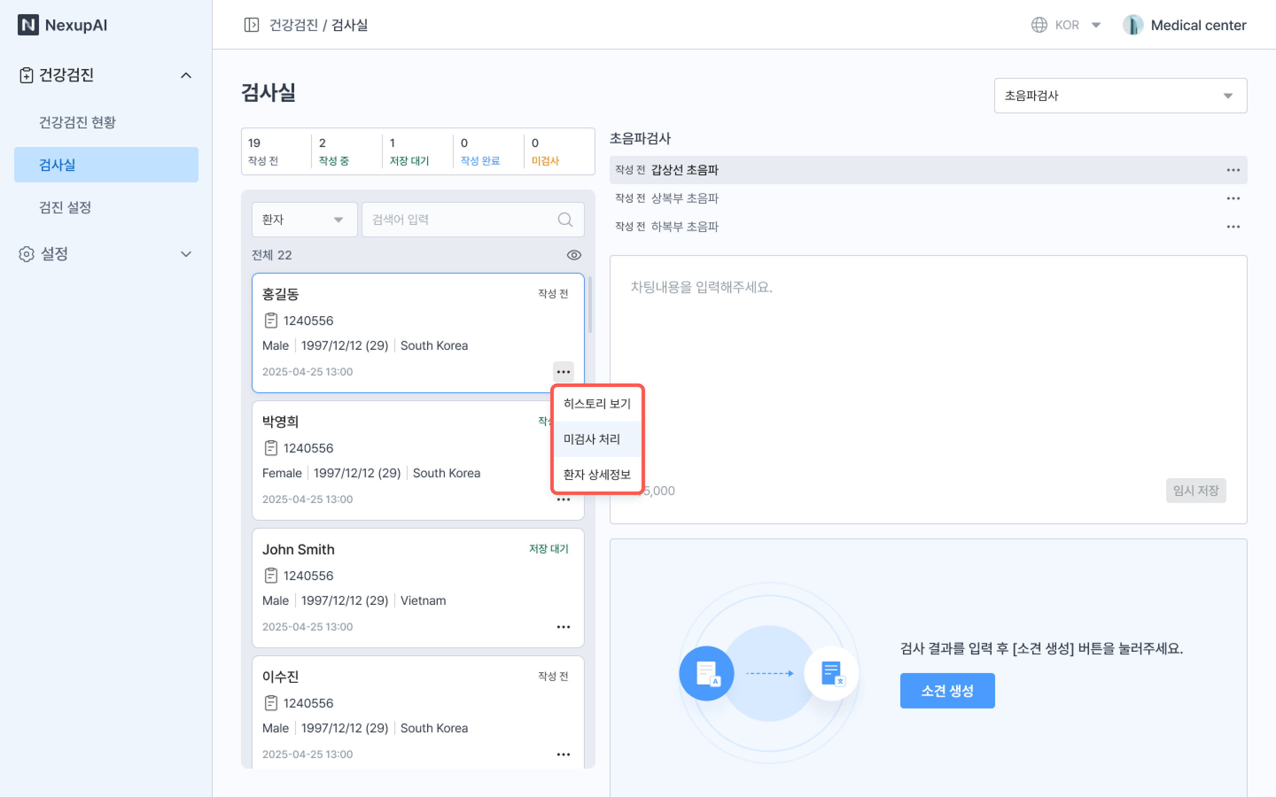Viewport: 1276px width, 797px height.
Task: Go to 건강검진 현황 in sidebar
Action: [x=78, y=122]
